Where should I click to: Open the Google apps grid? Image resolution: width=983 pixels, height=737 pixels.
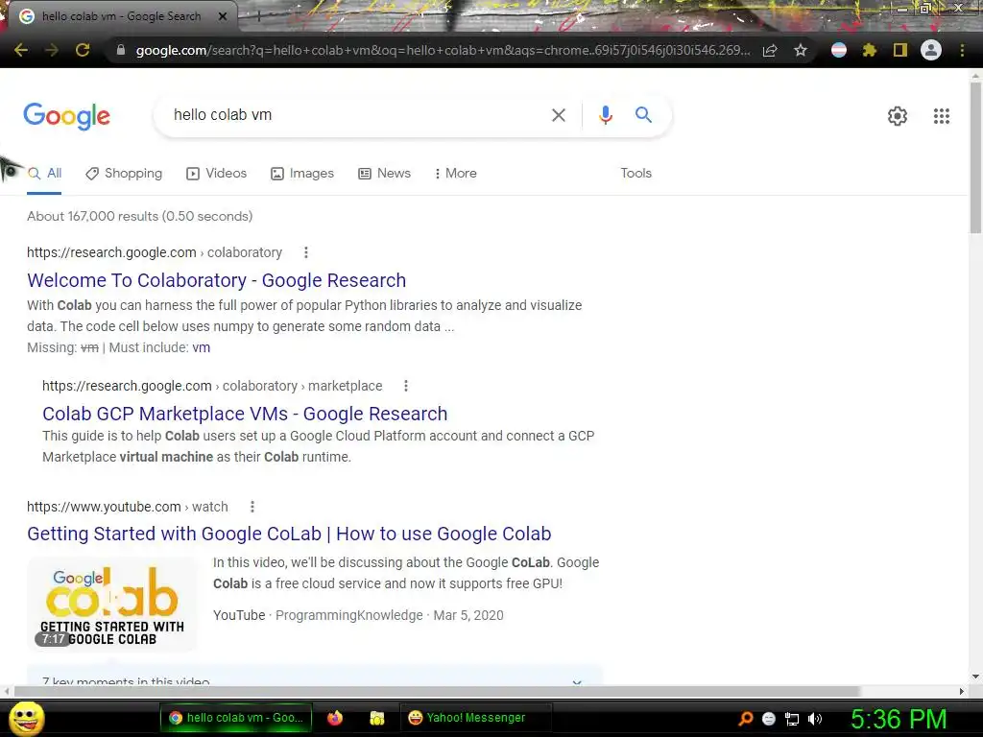click(x=941, y=116)
